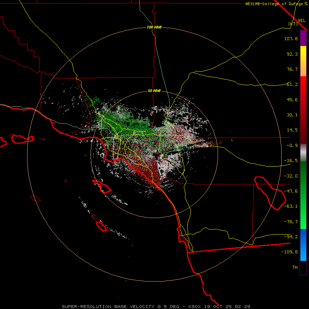Click the -78.7 velocity scale value
The width and height of the screenshot is (309, 309).
click(x=291, y=222)
